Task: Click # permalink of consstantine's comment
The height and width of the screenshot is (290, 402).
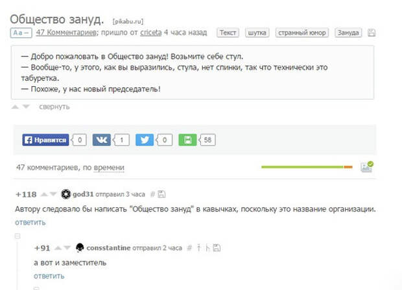Action: 189,248
